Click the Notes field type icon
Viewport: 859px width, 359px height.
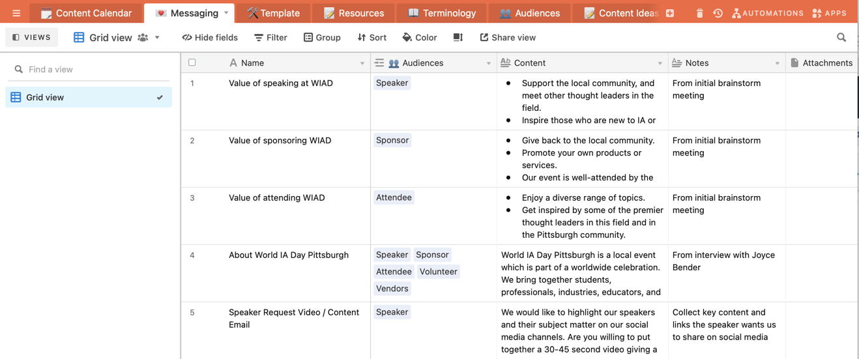677,63
